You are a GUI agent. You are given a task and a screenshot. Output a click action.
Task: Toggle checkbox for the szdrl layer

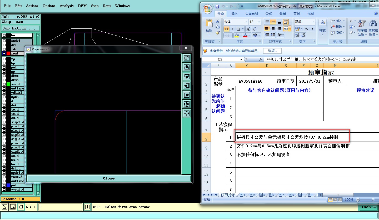4,41
